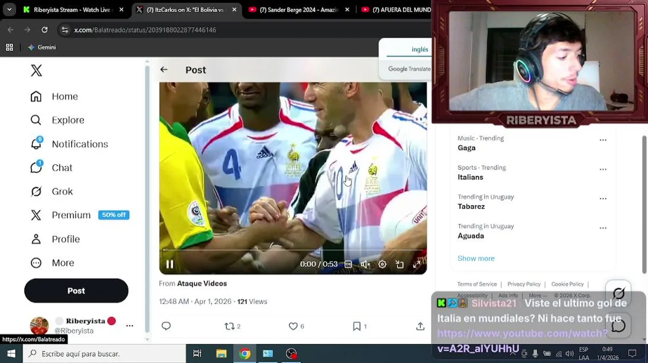Open the 12:48 AM Apr 1, 2026 timestamp
Image resolution: width=648 pixels, height=363 pixels.
coord(195,301)
